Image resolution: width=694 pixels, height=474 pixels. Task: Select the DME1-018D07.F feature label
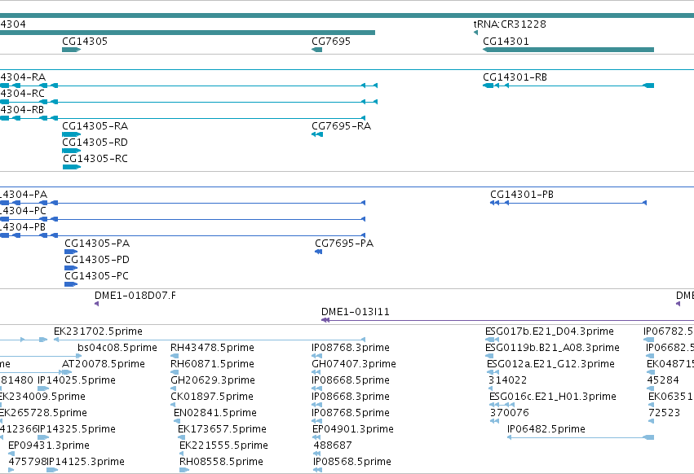(x=135, y=296)
